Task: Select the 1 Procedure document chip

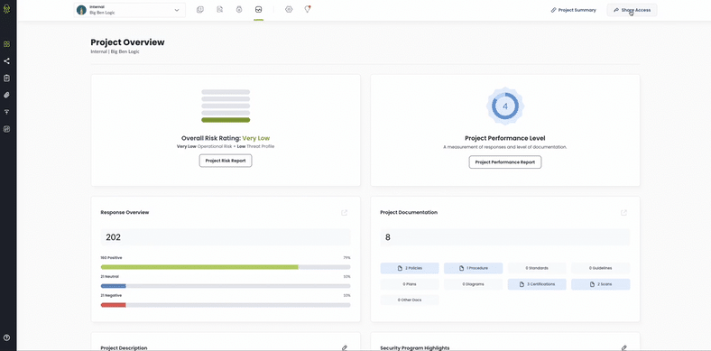Action: [x=474, y=268]
